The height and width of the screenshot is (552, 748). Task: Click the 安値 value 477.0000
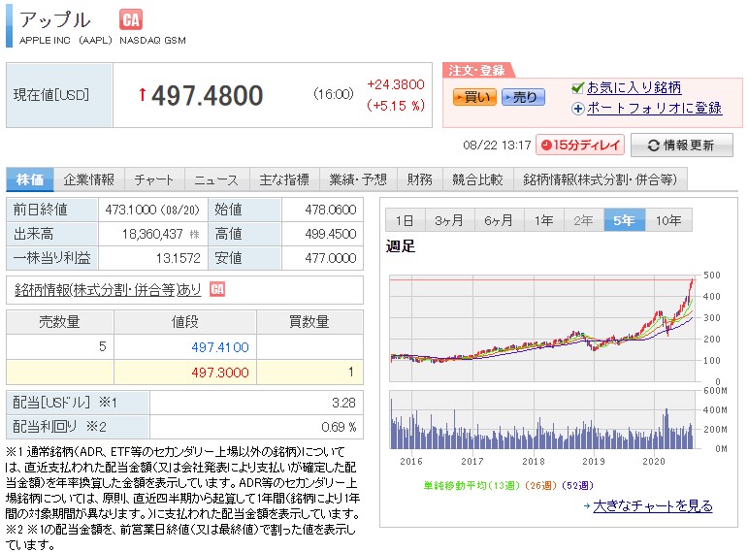(331, 258)
